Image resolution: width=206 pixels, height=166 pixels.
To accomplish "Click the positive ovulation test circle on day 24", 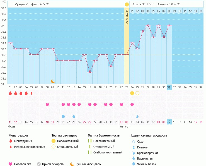I will pos(132,93).
